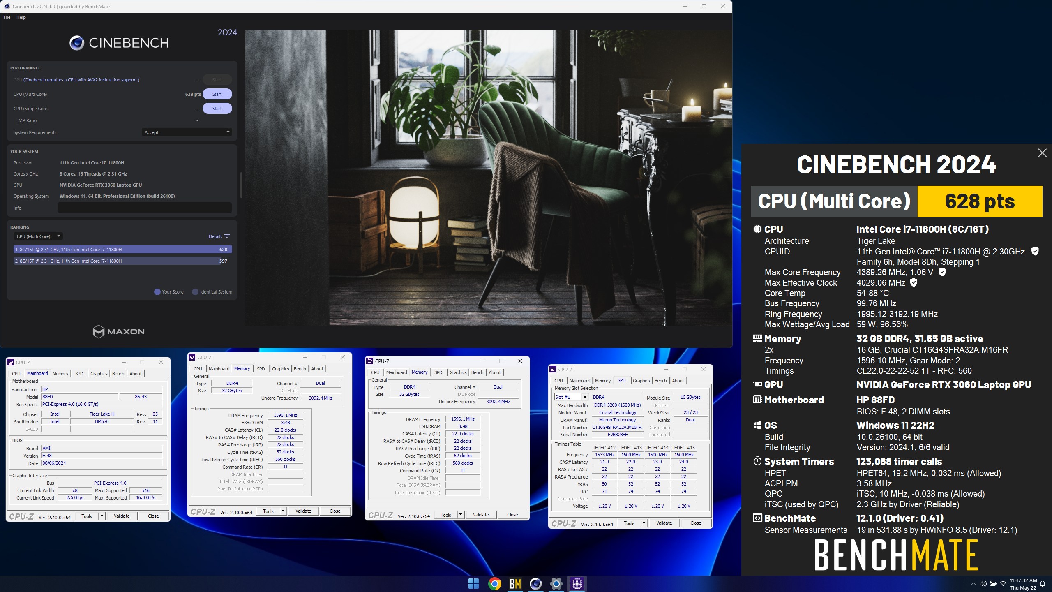Open the Settings gear taskbar icon
Viewport: 1052px width, 592px height.
[x=556, y=583]
